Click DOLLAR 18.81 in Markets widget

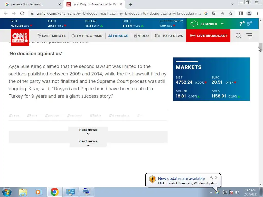point(188,94)
